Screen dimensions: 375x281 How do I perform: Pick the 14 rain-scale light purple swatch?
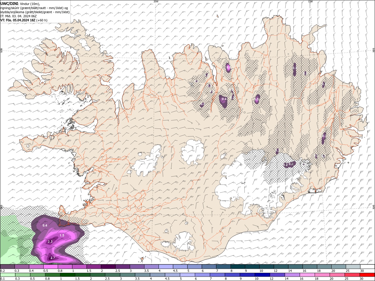tap(292, 275)
